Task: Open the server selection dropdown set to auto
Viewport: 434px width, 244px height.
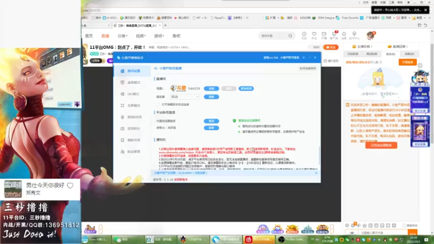Action: click(x=184, y=97)
